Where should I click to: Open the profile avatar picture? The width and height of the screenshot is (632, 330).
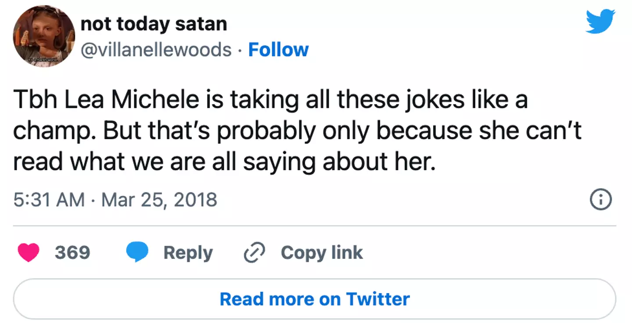(x=44, y=36)
